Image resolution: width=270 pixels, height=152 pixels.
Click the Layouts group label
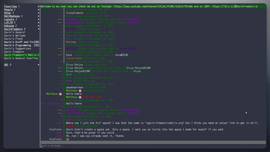tap(9, 19)
